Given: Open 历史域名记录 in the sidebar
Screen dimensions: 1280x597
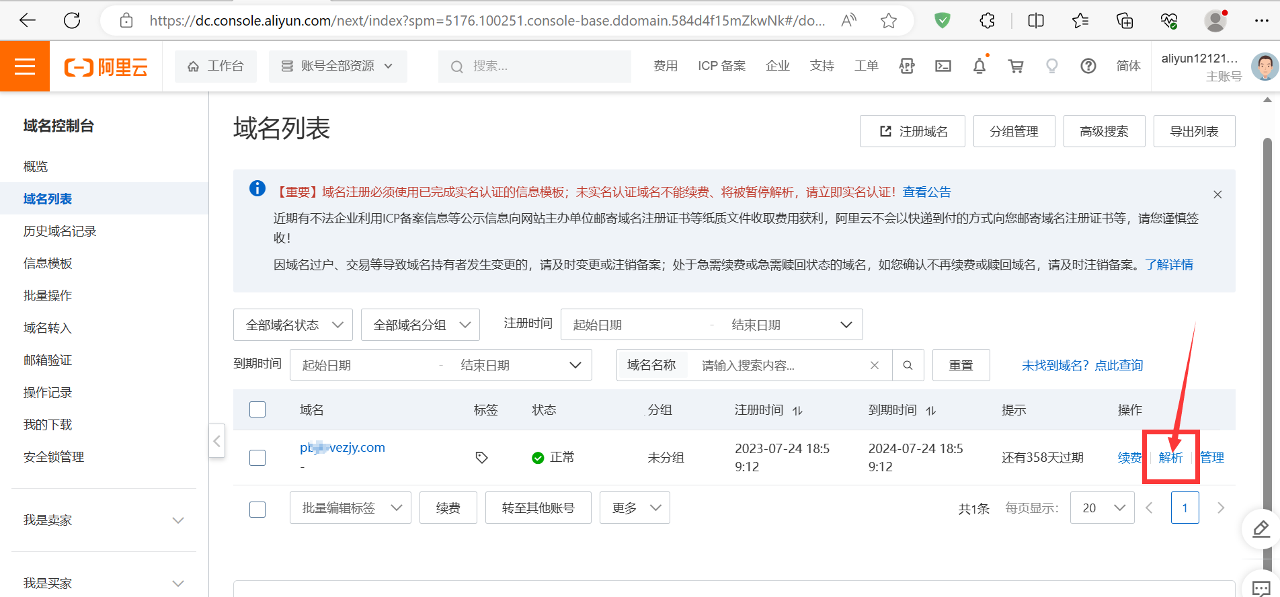Looking at the screenshot, I should 60,231.
